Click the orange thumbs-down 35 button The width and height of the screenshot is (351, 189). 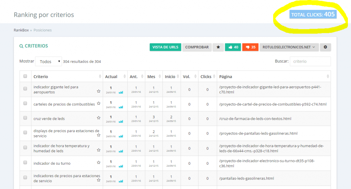[x=250, y=47]
